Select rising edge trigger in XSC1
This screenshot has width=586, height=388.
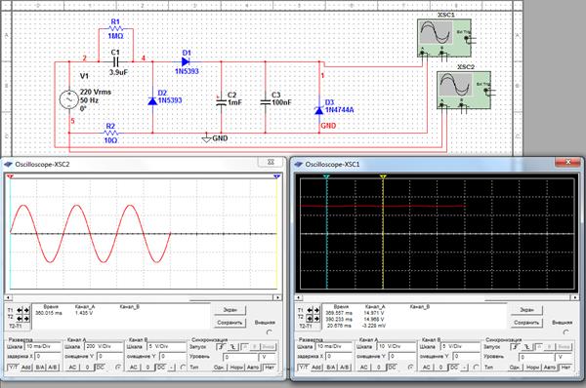(x=516, y=347)
